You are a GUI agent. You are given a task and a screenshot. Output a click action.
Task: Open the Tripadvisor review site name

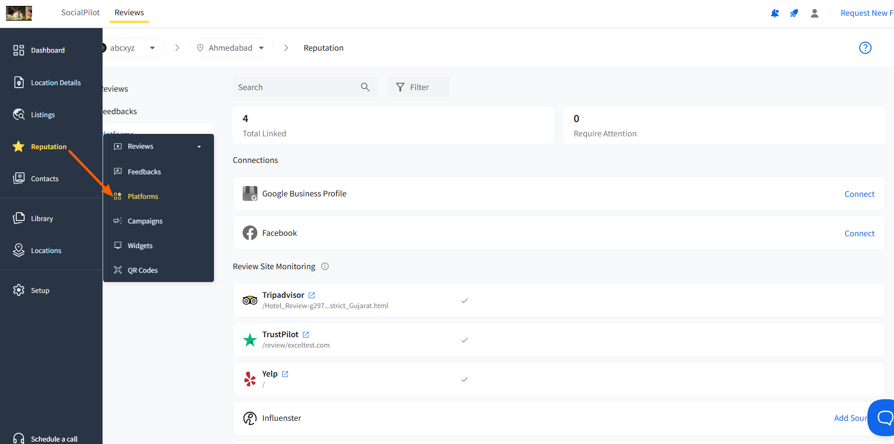coord(283,295)
